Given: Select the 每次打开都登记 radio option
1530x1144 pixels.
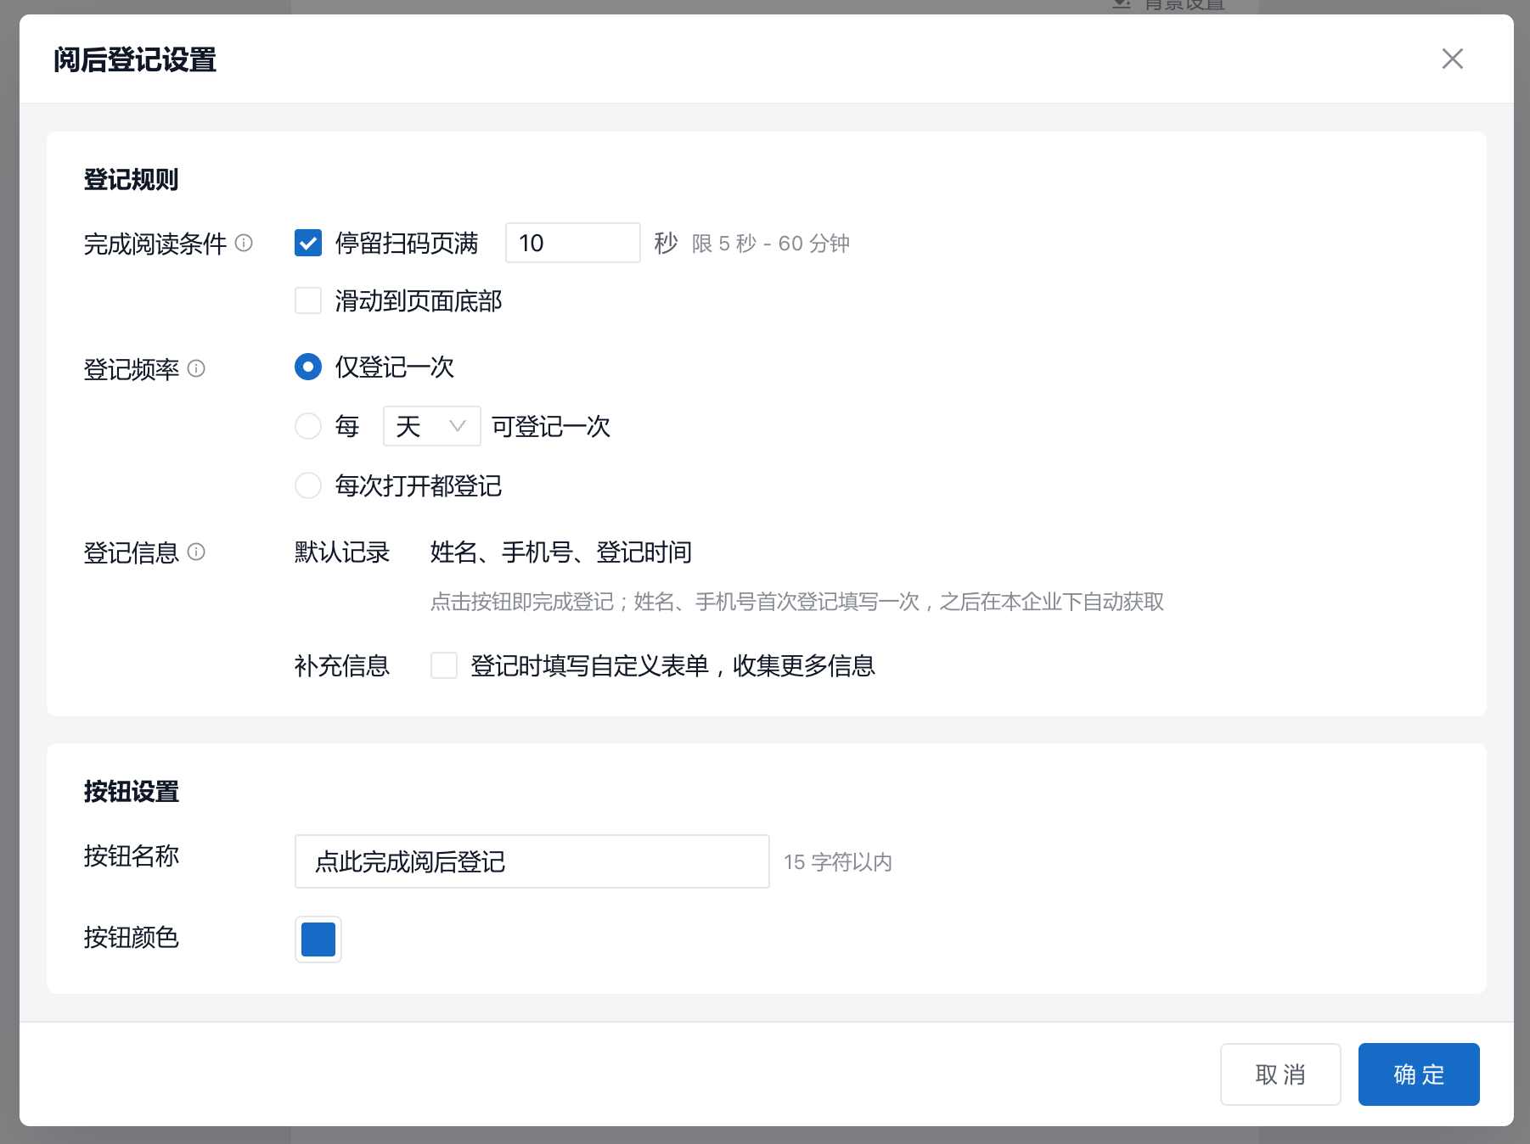Looking at the screenshot, I should (308, 485).
